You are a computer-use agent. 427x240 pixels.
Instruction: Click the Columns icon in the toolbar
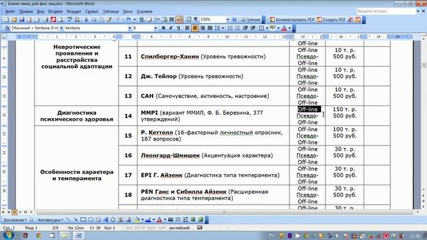coord(172,19)
